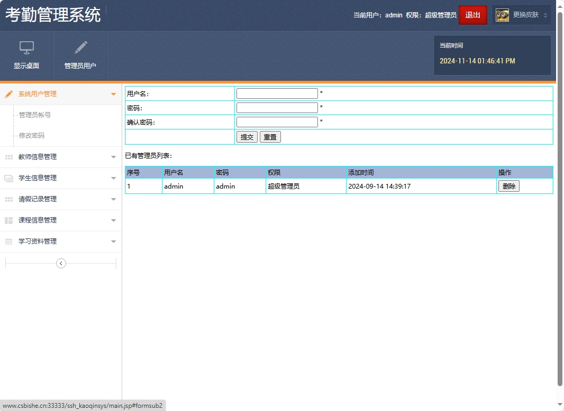Click the 用户名 input field
The width and height of the screenshot is (564, 411).
click(x=277, y=93)
